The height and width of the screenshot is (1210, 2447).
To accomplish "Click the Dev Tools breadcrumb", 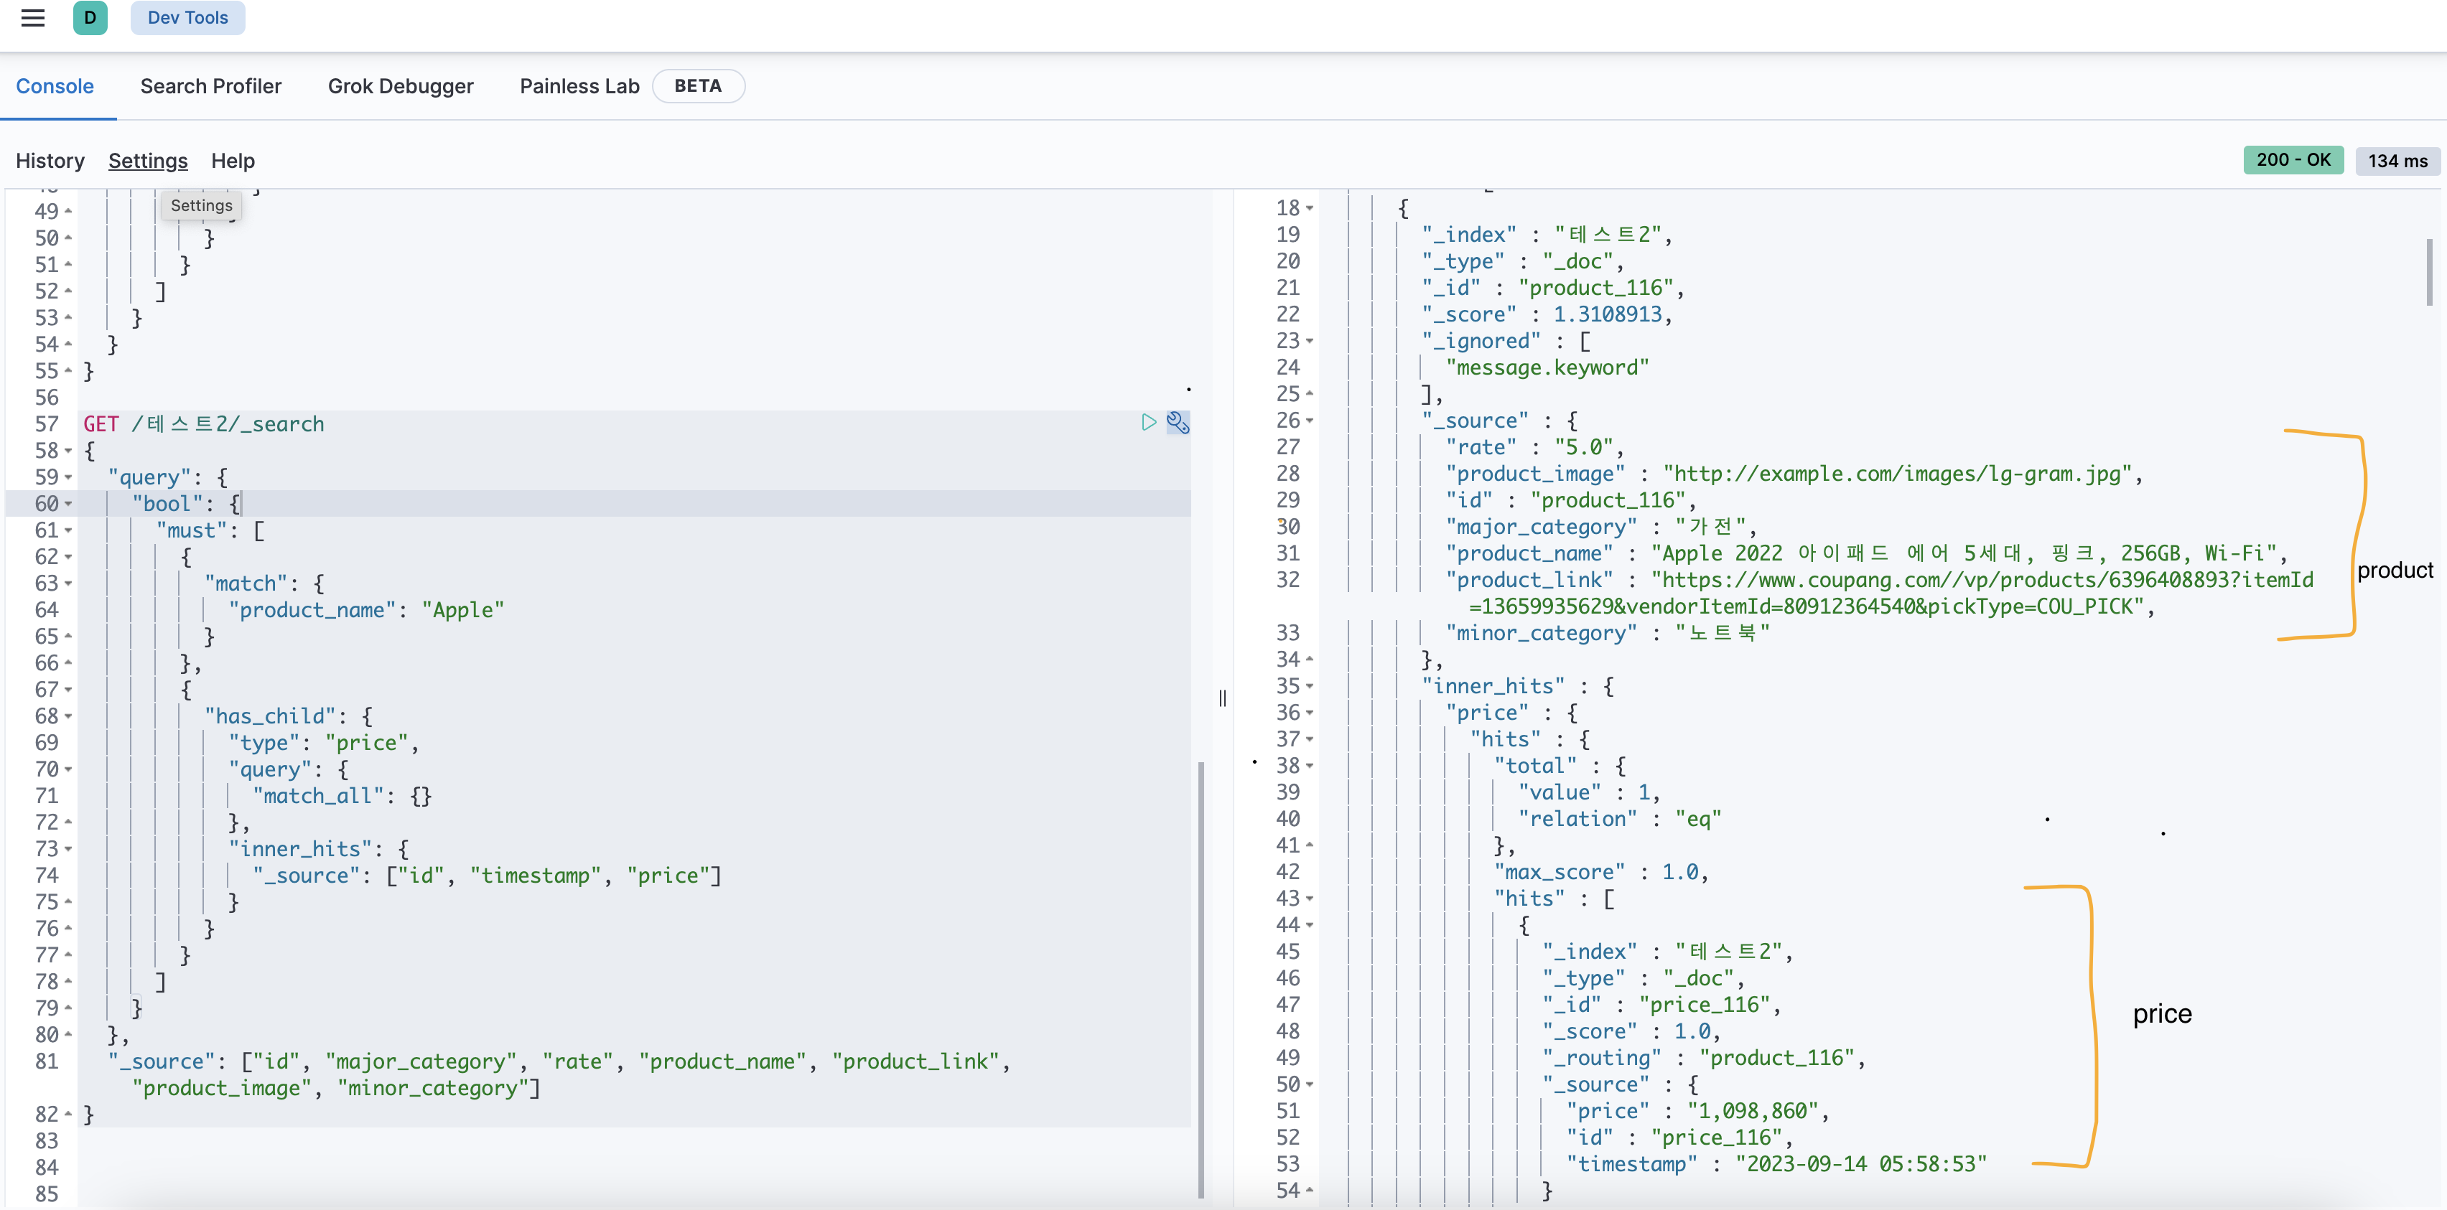I will tap(188, 18).
